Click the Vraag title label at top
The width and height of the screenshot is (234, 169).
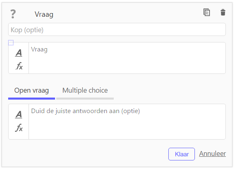[x=44, y=15]
